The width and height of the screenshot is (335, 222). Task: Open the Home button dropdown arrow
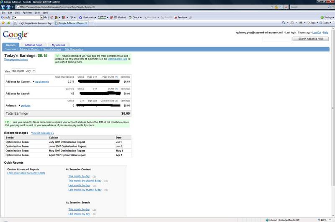pos(288,23)
